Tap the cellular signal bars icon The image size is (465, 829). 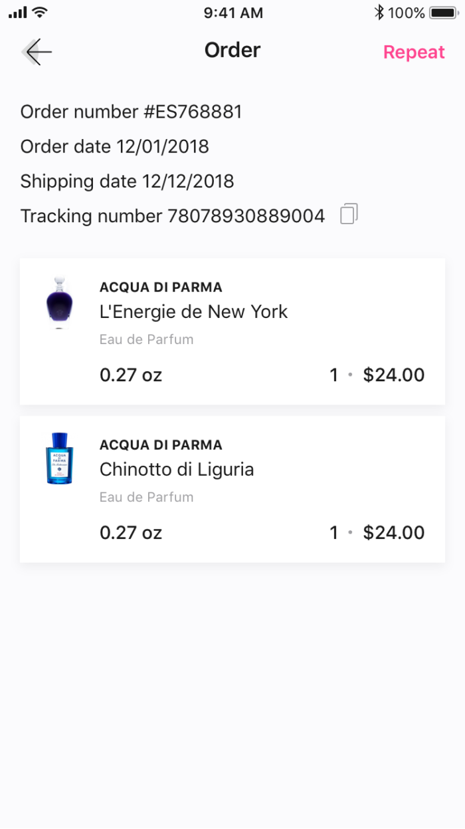pos(17,13)
